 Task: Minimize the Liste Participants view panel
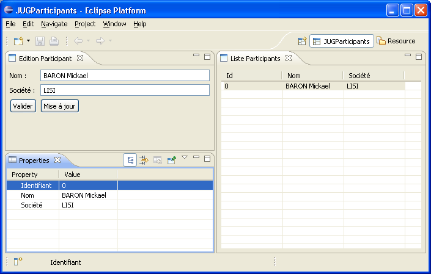(407, 56)
